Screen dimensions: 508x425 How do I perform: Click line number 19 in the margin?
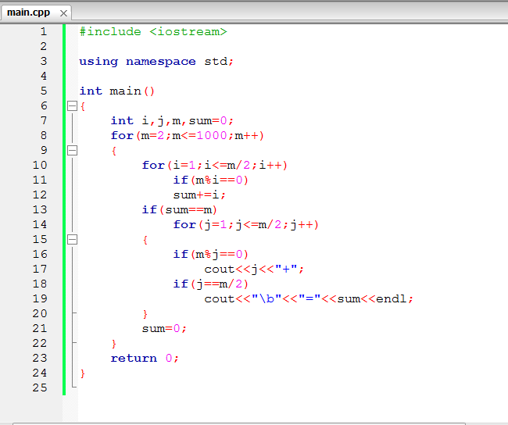point(40,298)
